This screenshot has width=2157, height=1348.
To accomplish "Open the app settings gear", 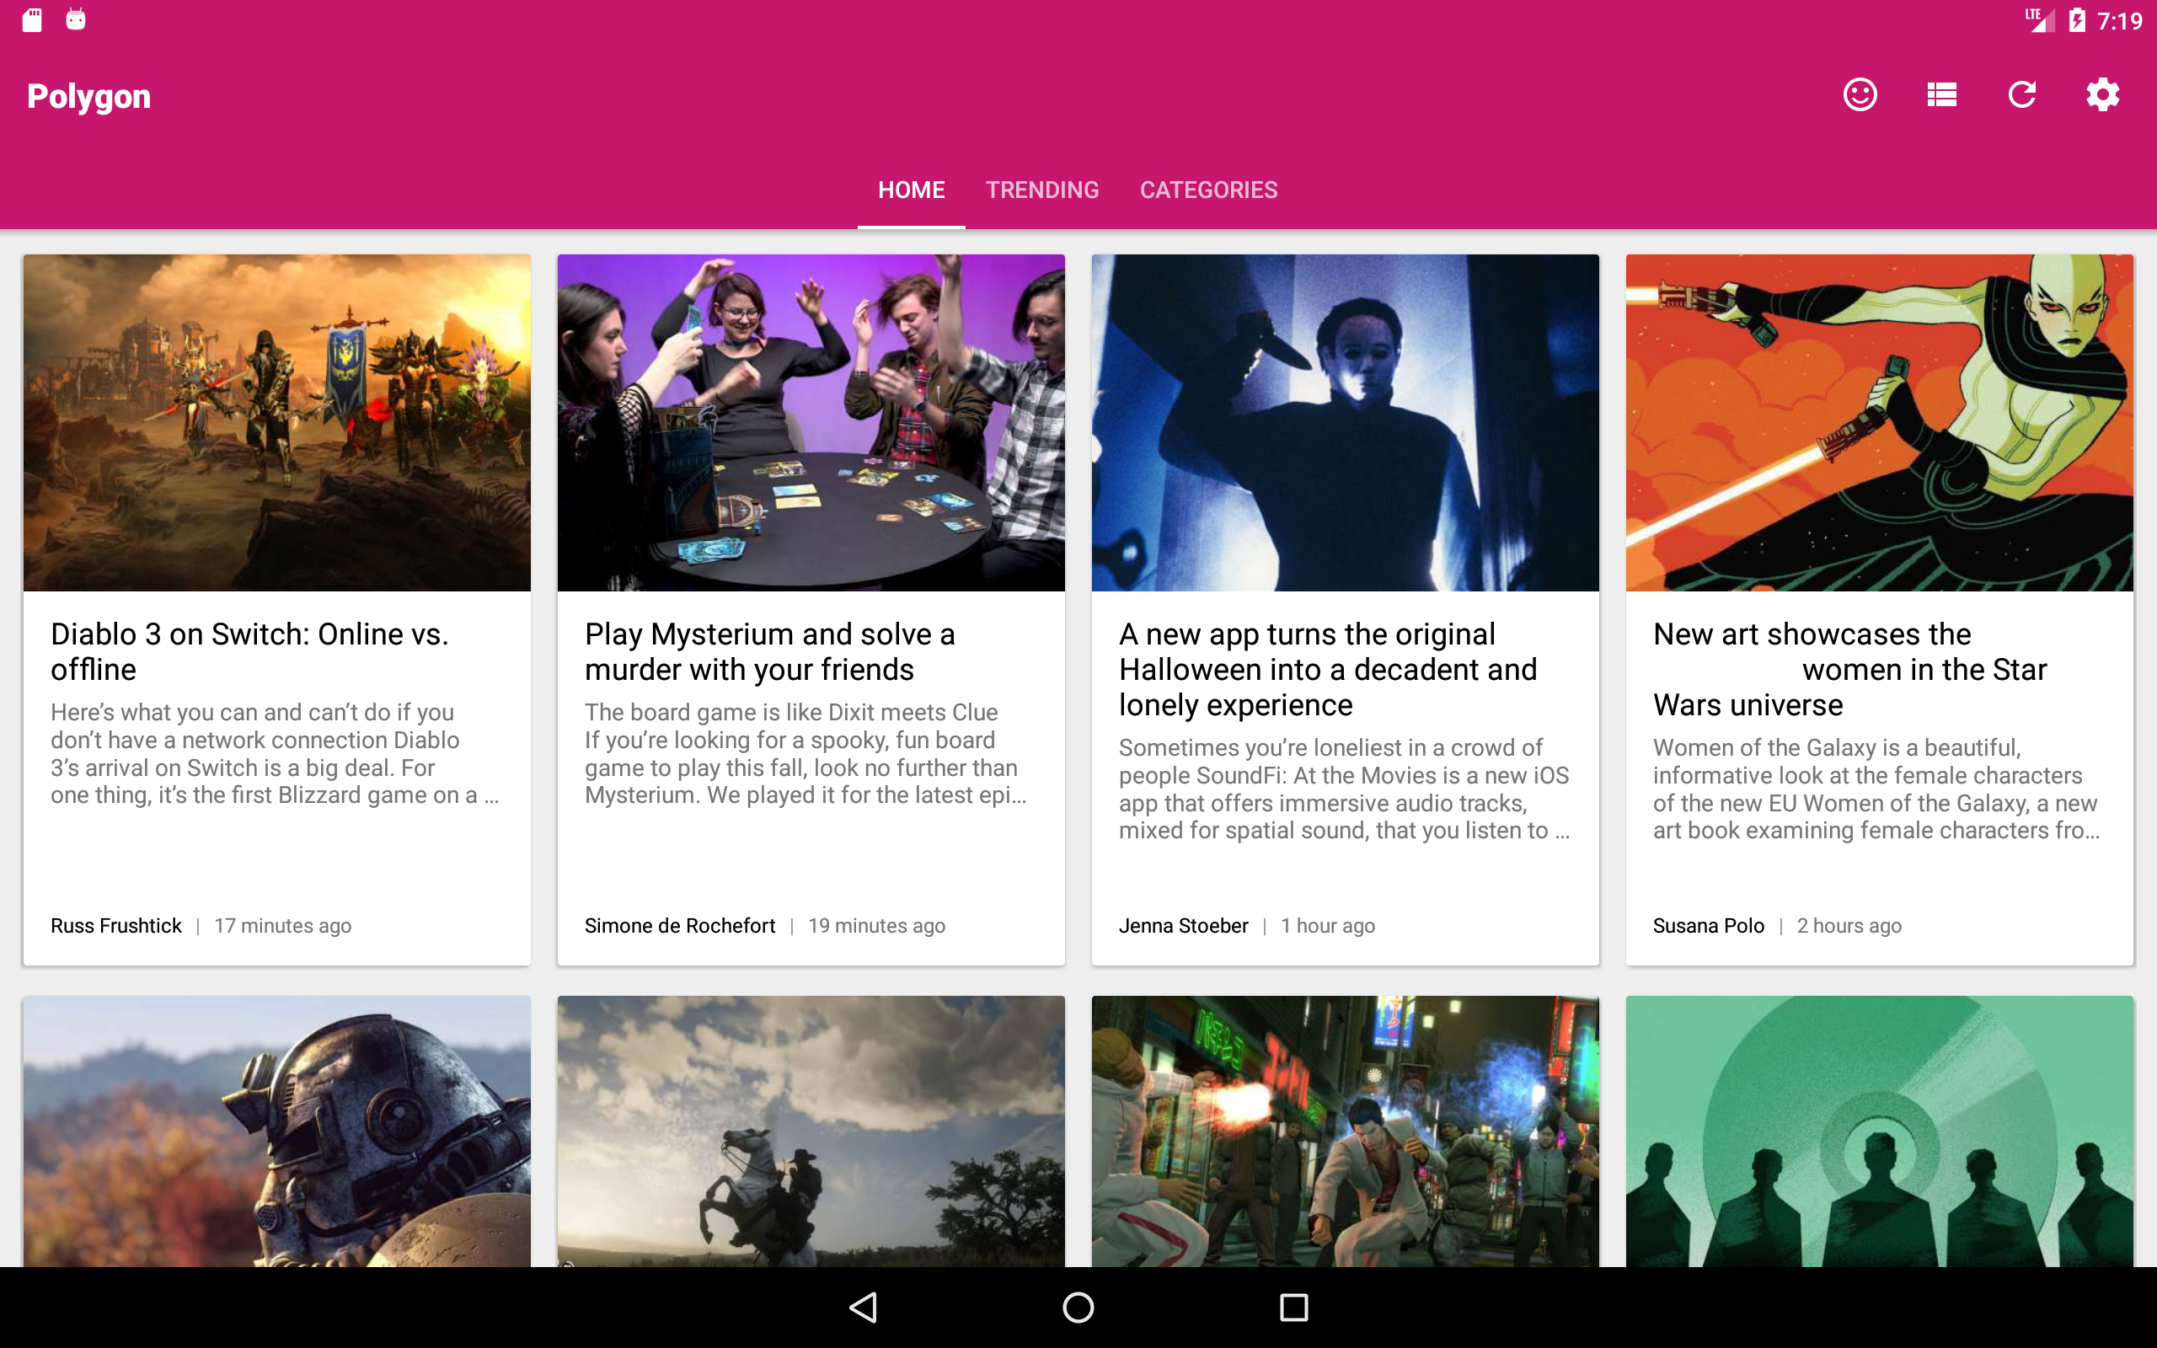I will pyautogui.click(x=2101, y=94).
